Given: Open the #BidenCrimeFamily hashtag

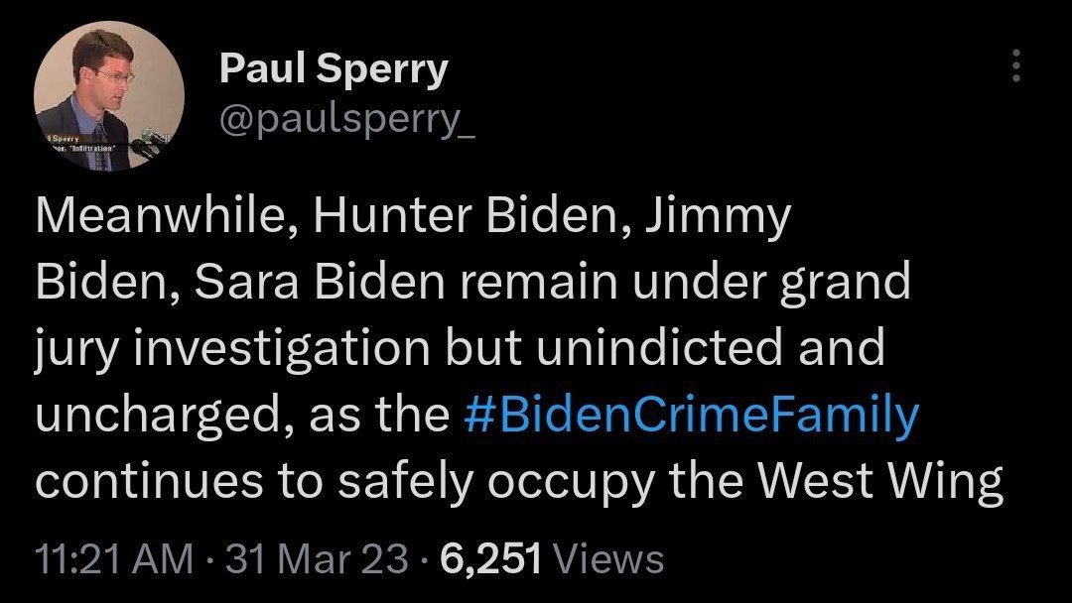Looking at the screenshot, I should click(691, 416).
